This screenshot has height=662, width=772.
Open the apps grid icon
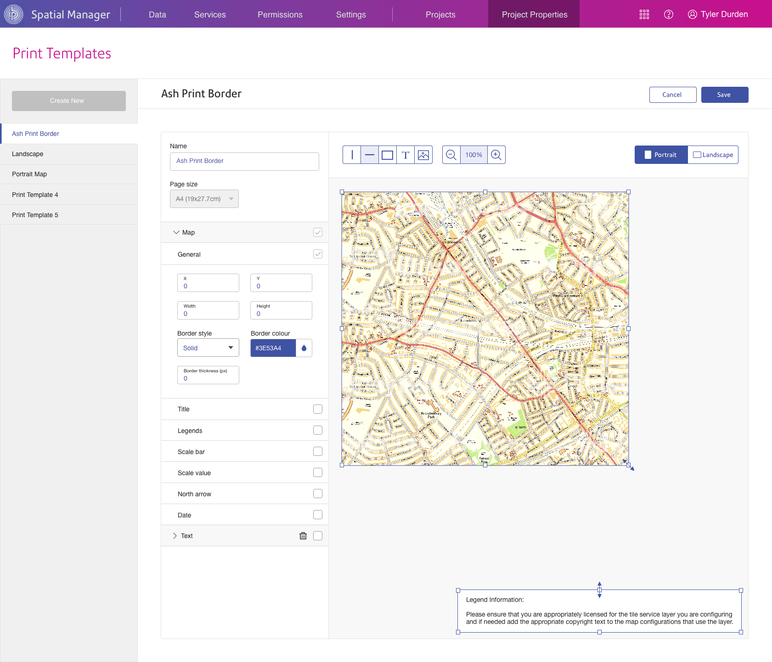tap(644, 14)
